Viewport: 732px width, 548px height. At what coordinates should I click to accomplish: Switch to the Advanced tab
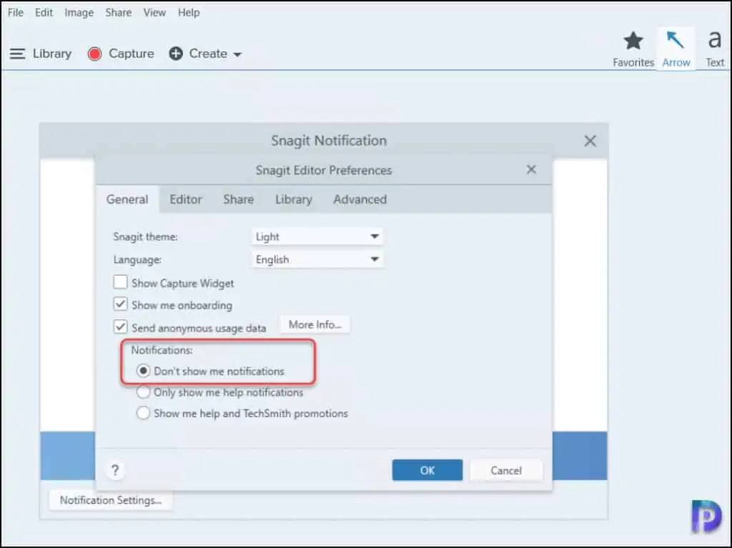click(360, 199)
